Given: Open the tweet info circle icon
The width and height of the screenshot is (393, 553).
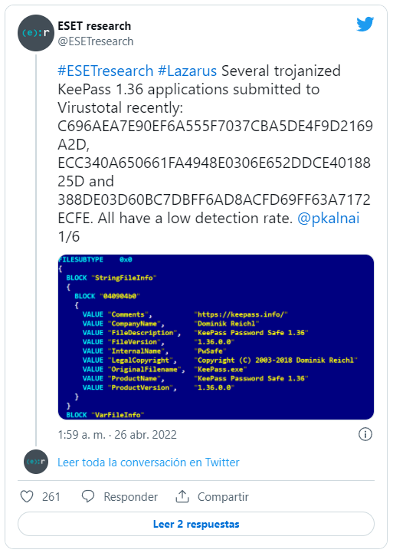Looking at the screenshot, I should (365, 434).
